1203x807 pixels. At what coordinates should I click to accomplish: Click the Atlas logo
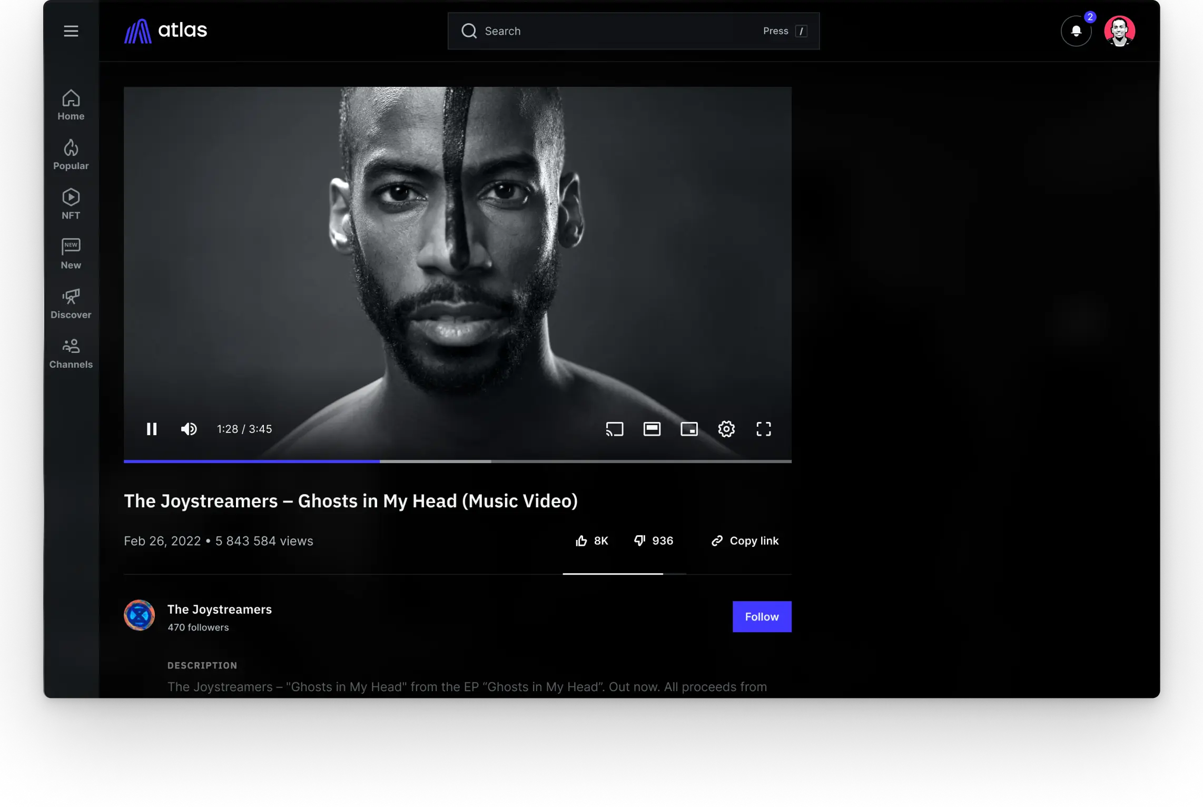tap(165, 31)
